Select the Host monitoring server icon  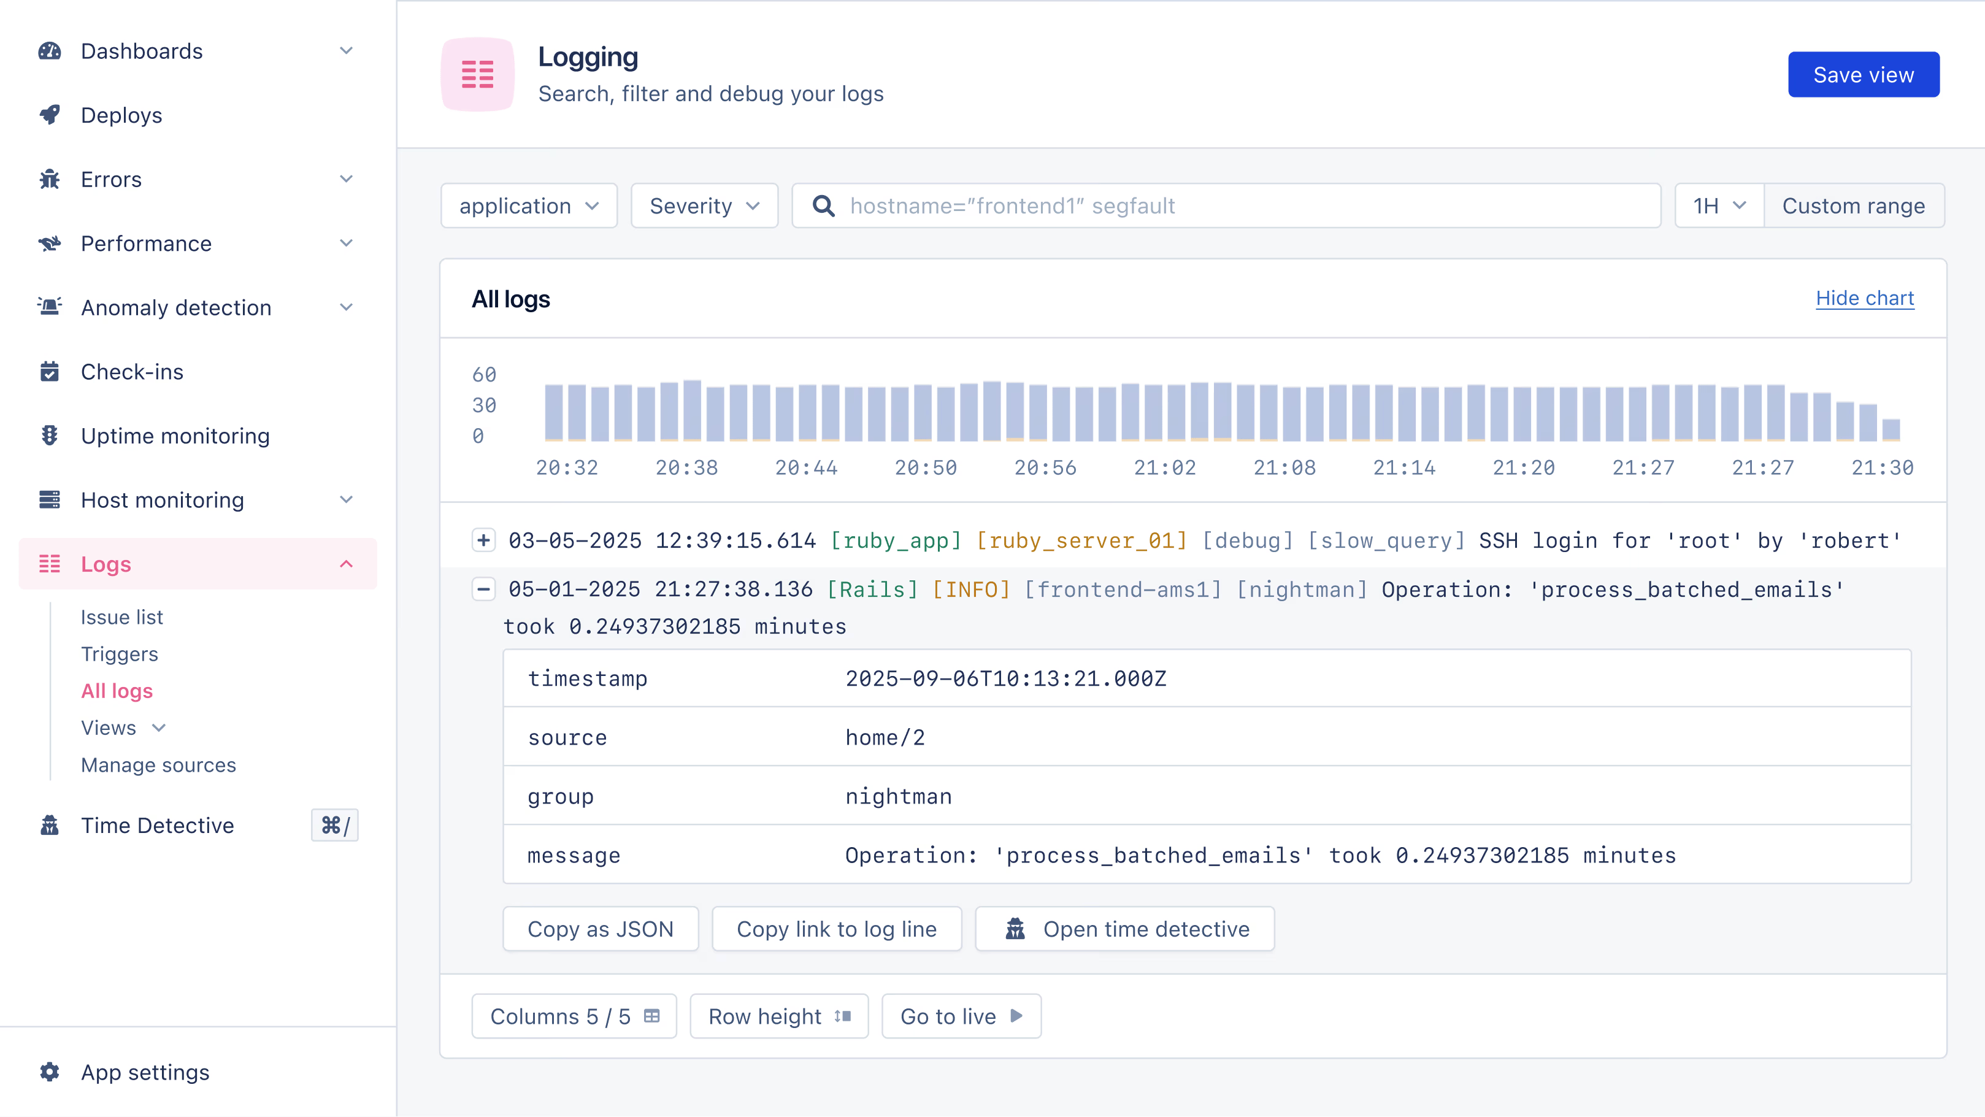point(49,500)
